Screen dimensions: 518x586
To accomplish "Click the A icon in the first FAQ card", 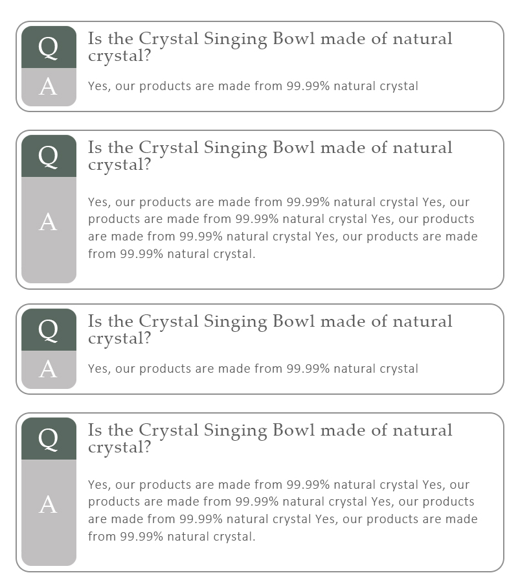I will pyautogui.click(x=49, y=87).
